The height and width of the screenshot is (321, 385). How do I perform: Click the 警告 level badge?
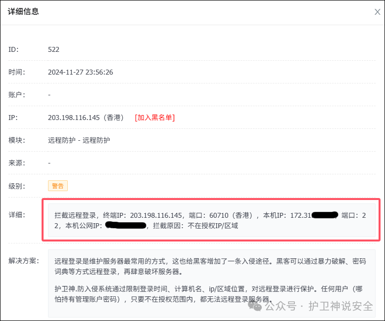[x=58, y=186]
